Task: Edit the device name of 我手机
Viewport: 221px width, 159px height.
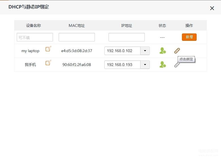Action: point(48,63)
